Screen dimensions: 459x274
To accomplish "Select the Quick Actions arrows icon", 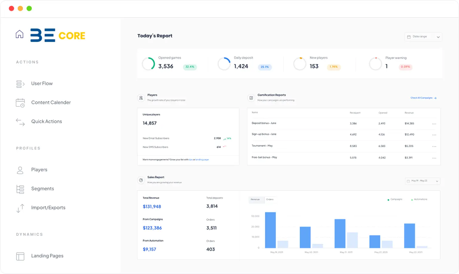I will [20, 122].
